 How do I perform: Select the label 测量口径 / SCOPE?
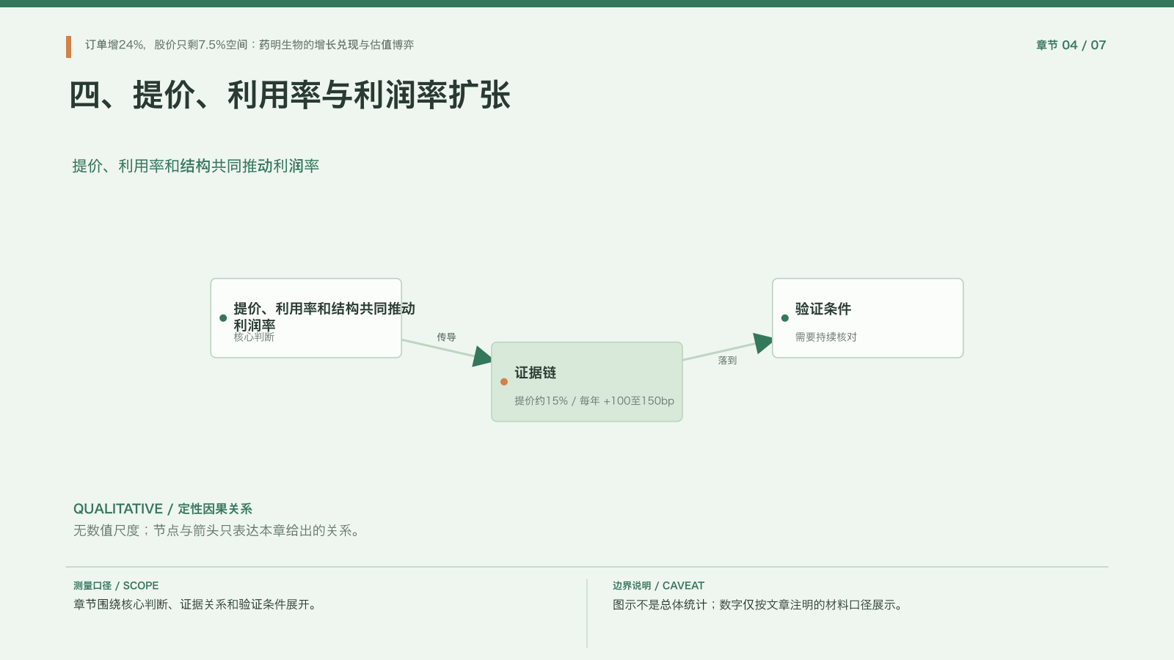116,586
